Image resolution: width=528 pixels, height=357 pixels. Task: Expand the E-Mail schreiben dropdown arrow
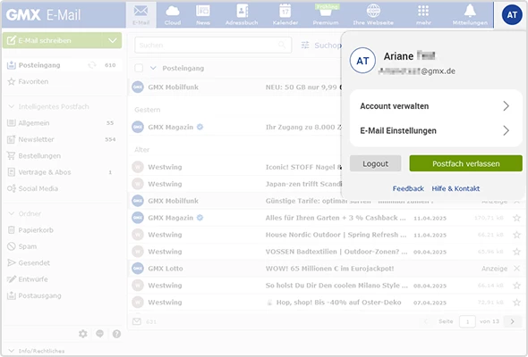pyautogui.click(x=113, y=41)
